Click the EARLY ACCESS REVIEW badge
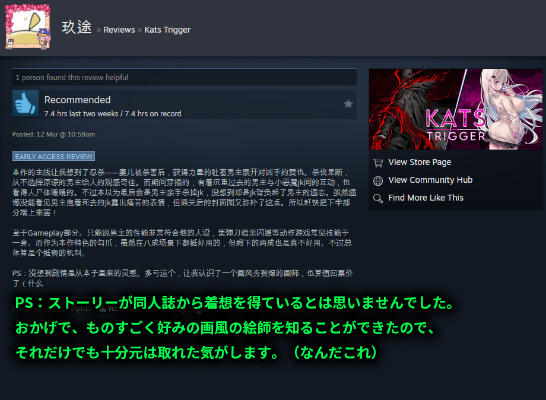Image resolution: width=546 pixels, height=400 pixels. [x=53, y=155]
